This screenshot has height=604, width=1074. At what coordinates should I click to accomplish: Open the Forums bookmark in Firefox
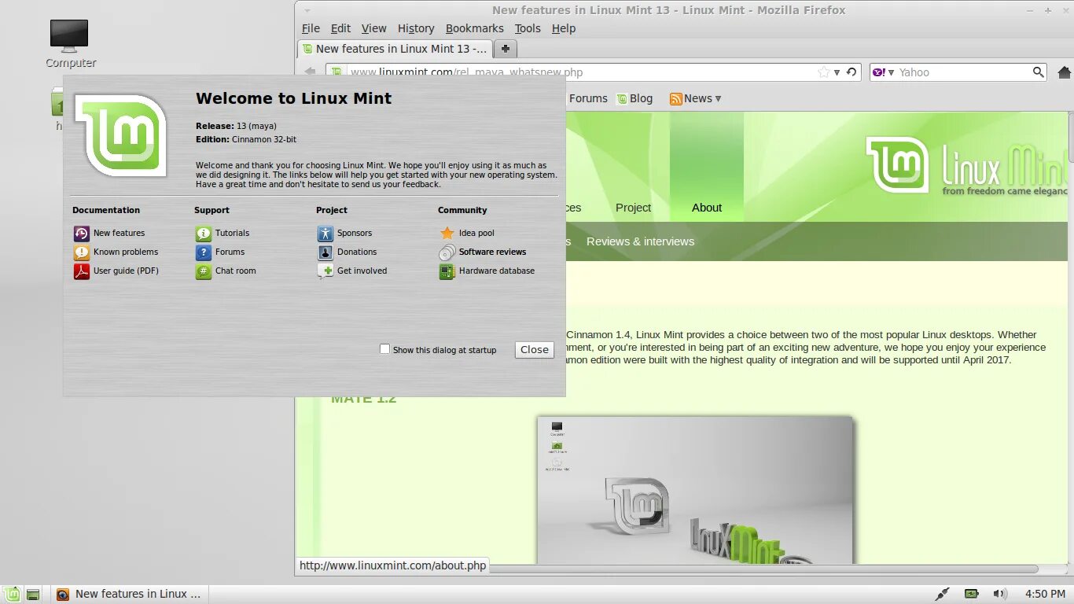coord(588,99)
